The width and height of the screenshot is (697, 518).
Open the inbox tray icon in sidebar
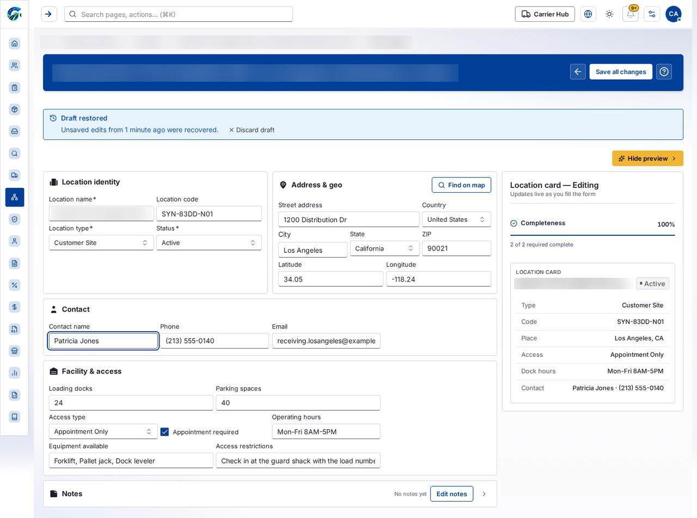tap(15, 131)
